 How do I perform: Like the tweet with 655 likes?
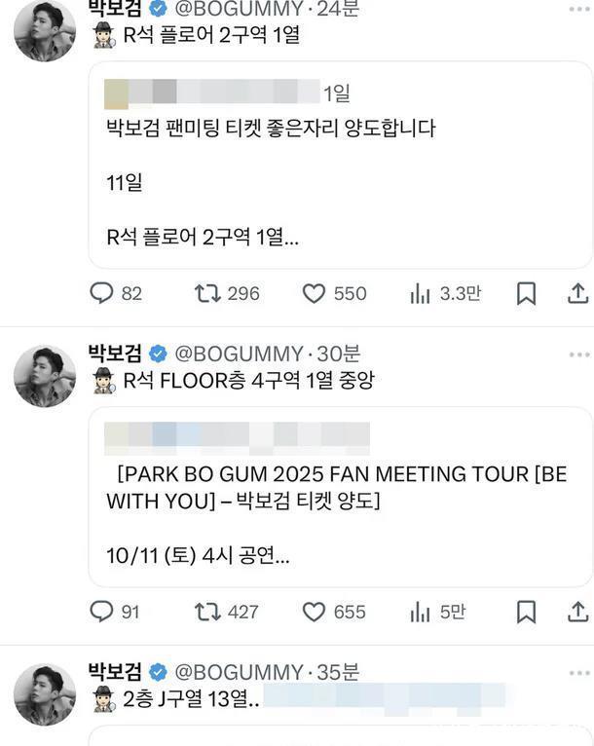point(313,612)
